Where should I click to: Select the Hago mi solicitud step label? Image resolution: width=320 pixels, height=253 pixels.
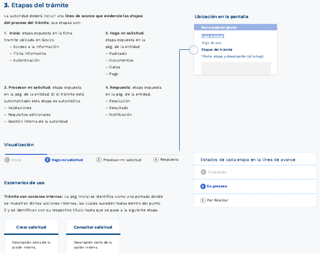click(67, 160)
